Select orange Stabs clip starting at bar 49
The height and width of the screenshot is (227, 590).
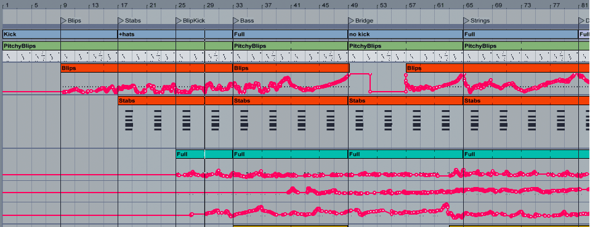406,101
